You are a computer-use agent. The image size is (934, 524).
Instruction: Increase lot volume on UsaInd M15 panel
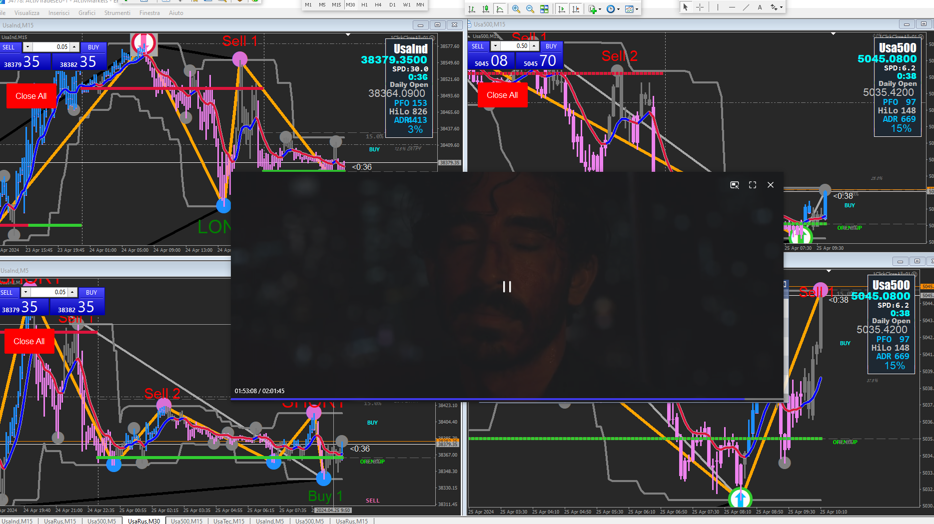[74, 47]
